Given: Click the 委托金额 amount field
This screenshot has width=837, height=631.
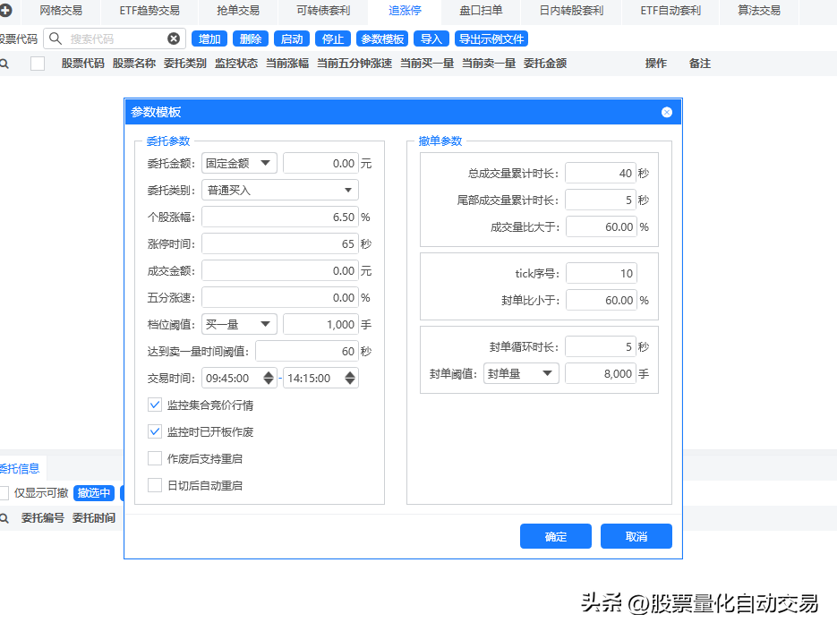Looking at the screenshot, I should [x=320, y=164].
